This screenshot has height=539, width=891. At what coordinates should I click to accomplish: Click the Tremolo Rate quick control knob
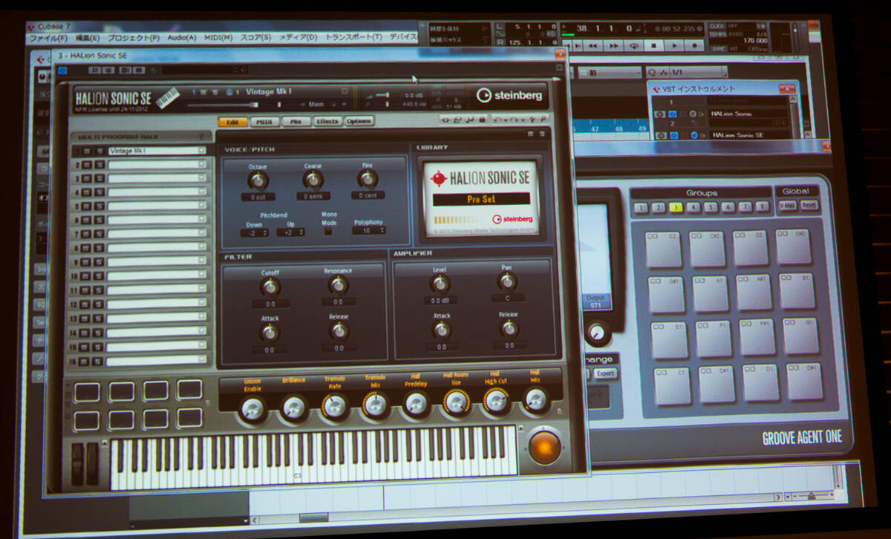point(334,405)
